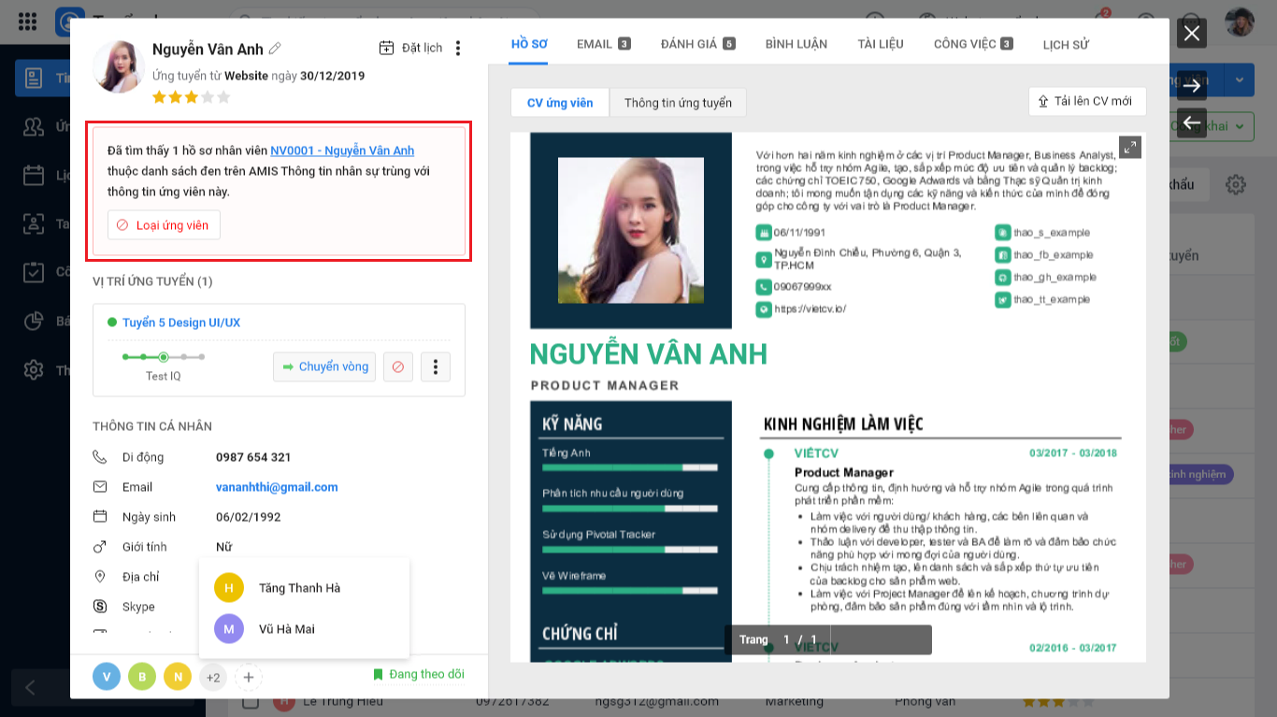1277x717 pixels.
Task: Select the birth date 06/02/1992
Action: [249, 517]
